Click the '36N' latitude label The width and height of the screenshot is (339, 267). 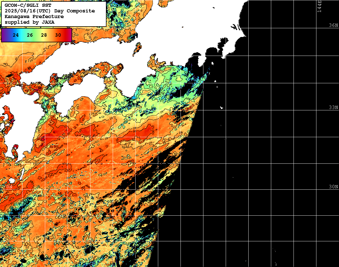pyautogui.click(x=334, y=25)
